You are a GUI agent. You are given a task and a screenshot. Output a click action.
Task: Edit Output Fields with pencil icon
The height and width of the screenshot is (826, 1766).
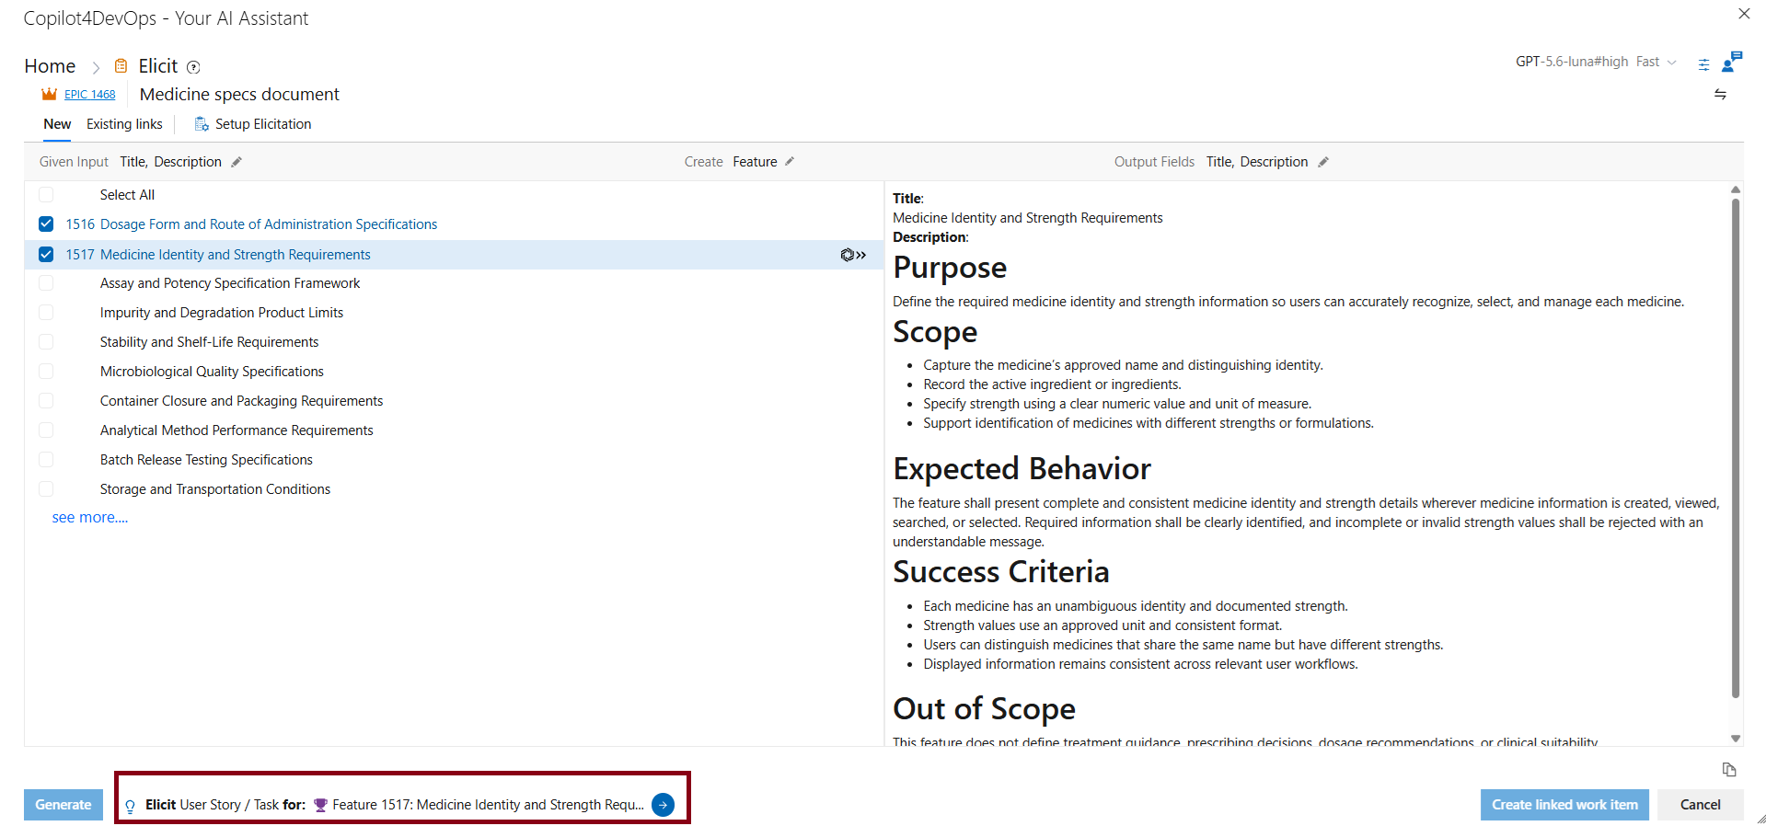pyautogui.click(x=1323, y=162)
